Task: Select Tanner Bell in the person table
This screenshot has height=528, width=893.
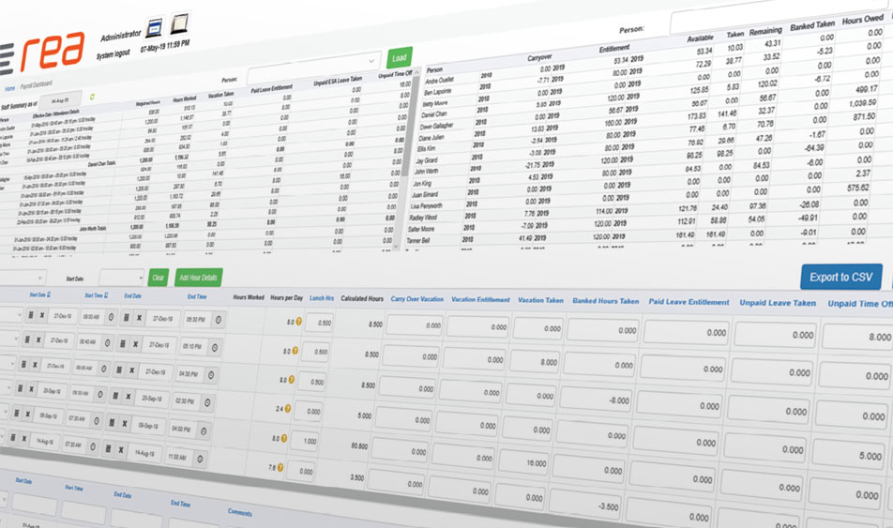Action: [418, 241]
